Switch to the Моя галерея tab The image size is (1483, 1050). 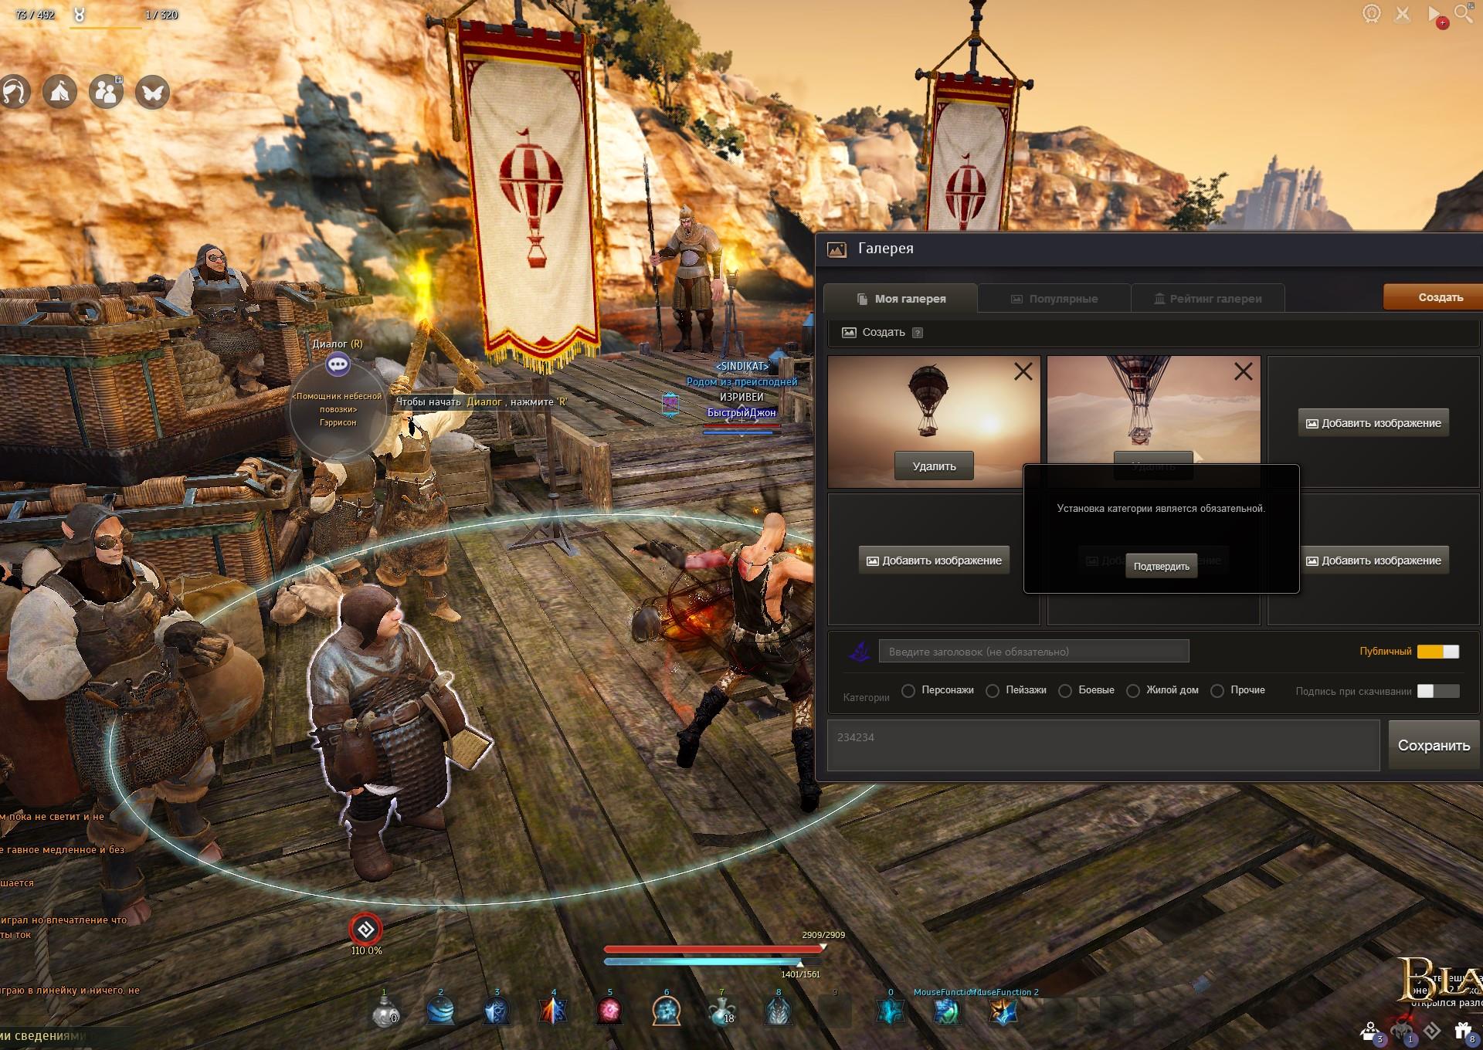901,298
